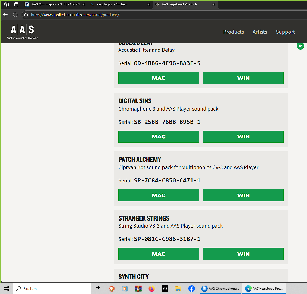Download Stranger Strings MAC version

click(x=159, y=254)
